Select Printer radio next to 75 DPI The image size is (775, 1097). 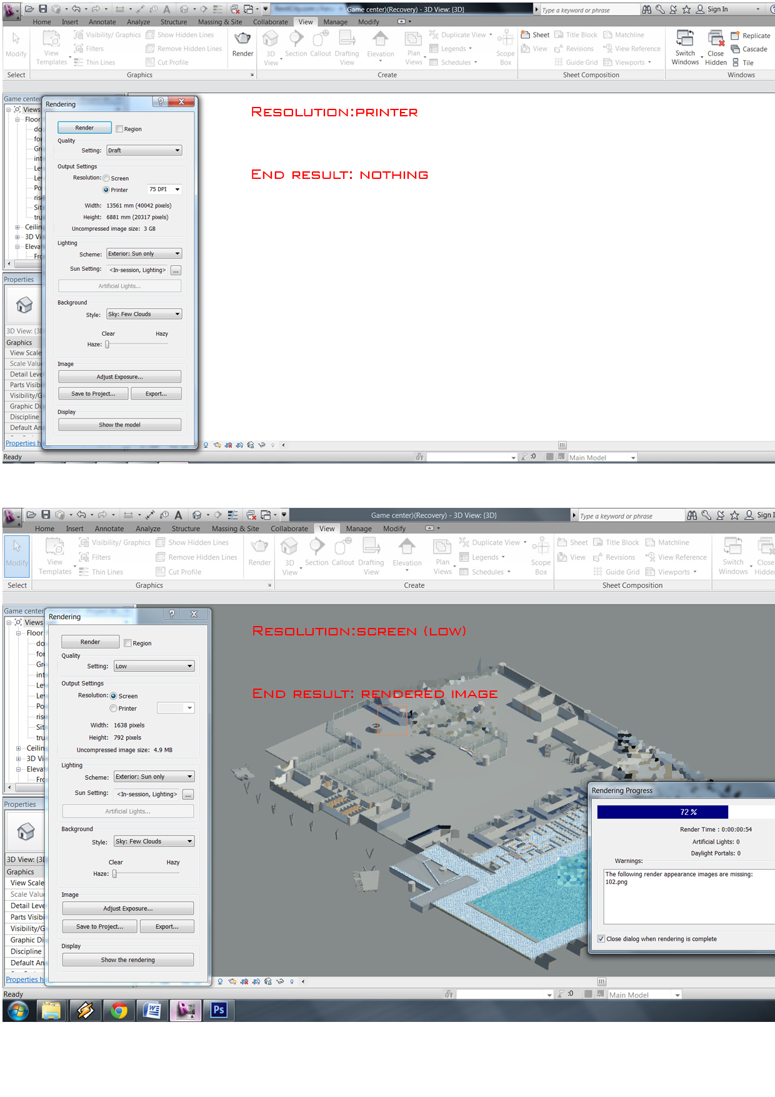[x=106, y=190]
